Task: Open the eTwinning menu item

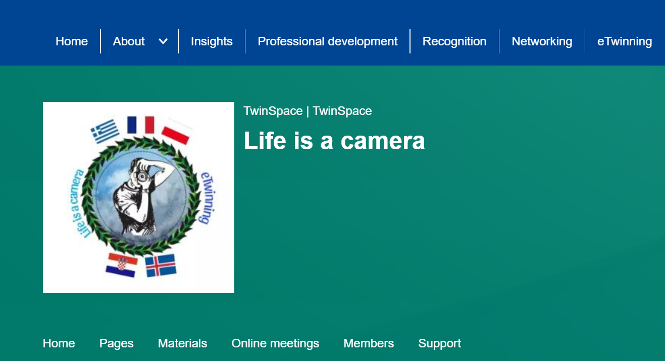Action: point(625,41)
